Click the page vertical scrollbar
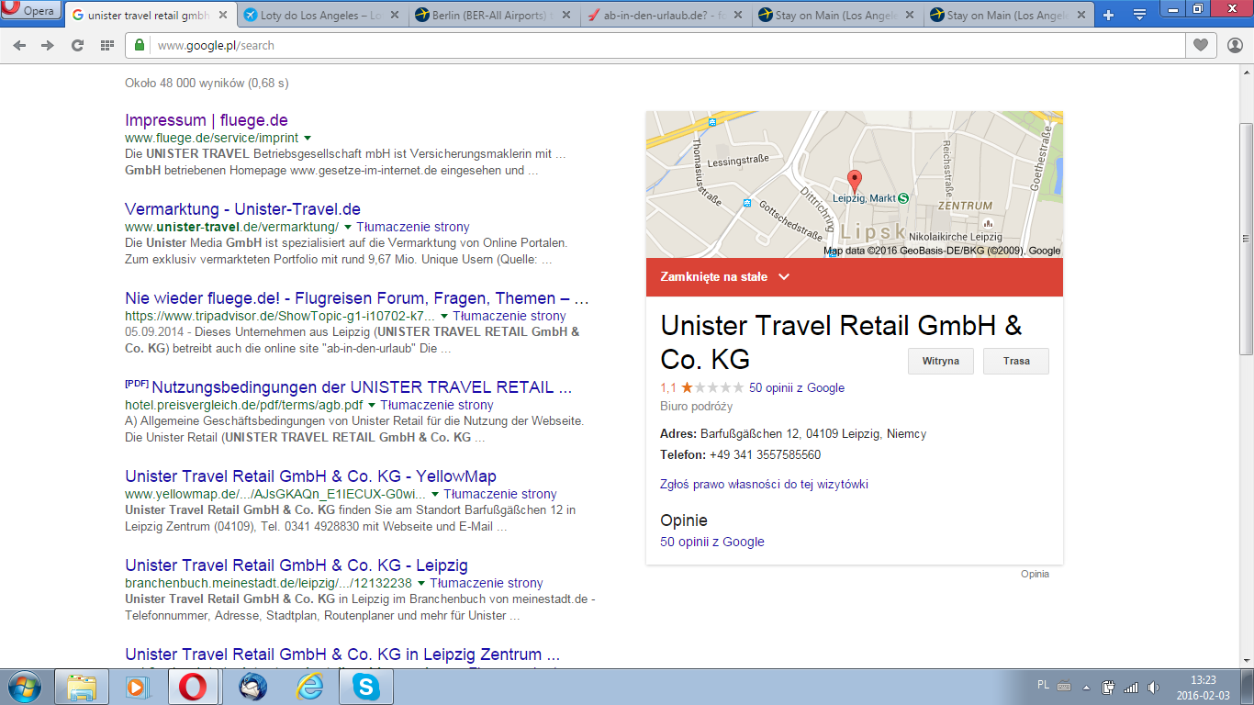Viewport: 1254px width, 705px height. 1246,238
